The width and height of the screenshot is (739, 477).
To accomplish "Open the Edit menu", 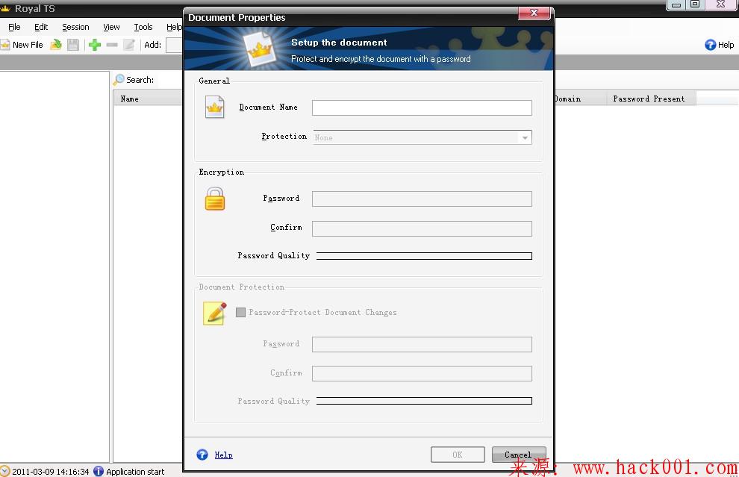I will [x=41, y=27].
